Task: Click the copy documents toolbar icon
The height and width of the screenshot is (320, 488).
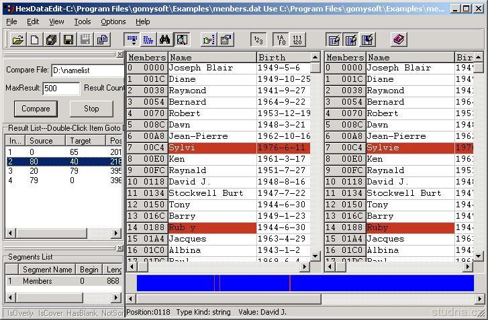Action: (x=102, y=40)
